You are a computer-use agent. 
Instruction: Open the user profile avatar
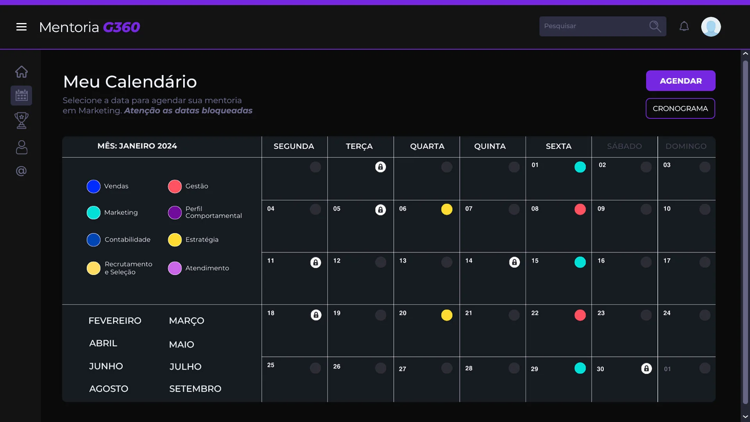(x=711, y=27)
